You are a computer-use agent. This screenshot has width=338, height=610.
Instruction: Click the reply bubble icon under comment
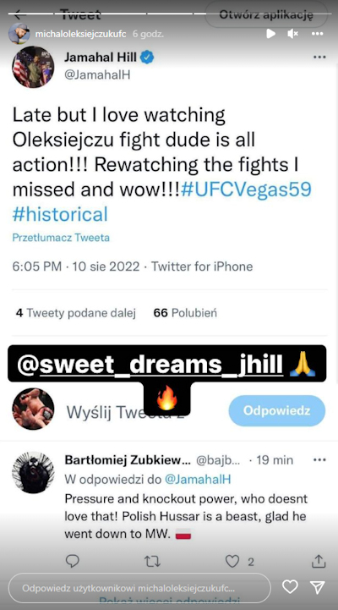click(x=73, y=561)
